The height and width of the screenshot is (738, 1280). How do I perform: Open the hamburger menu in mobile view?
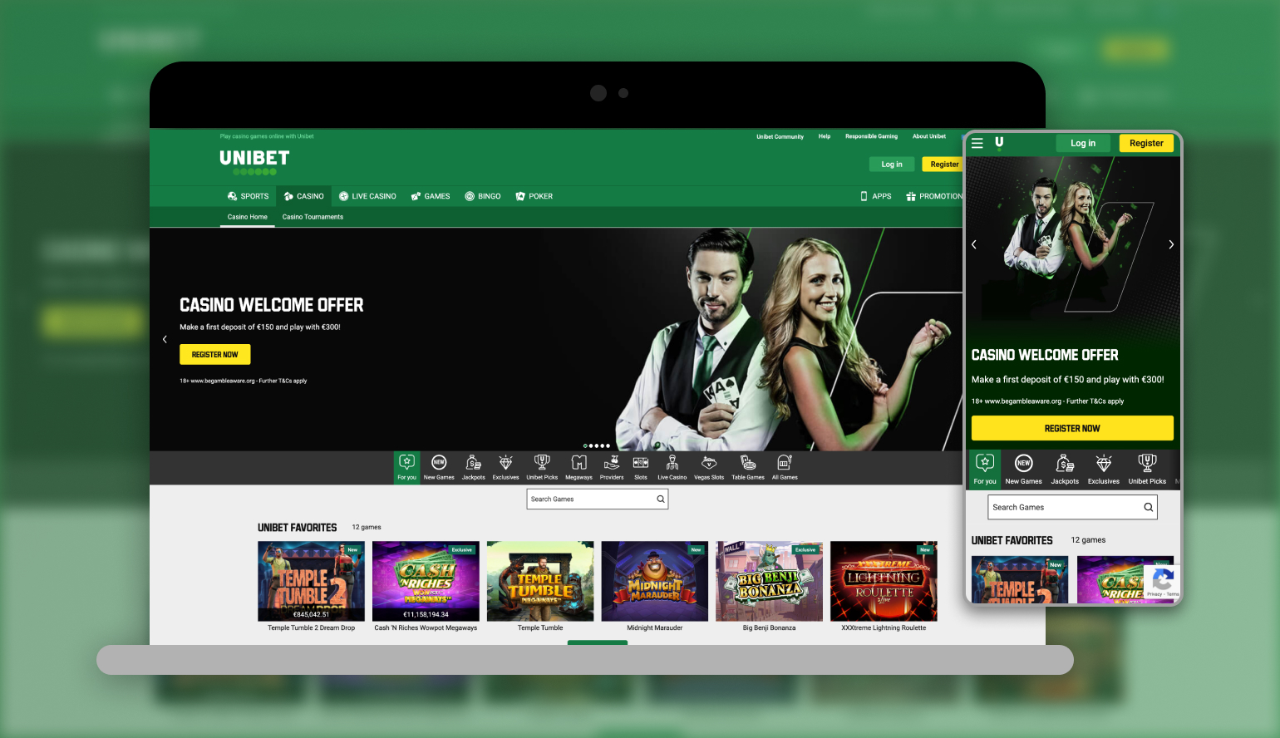pos(977,143)
